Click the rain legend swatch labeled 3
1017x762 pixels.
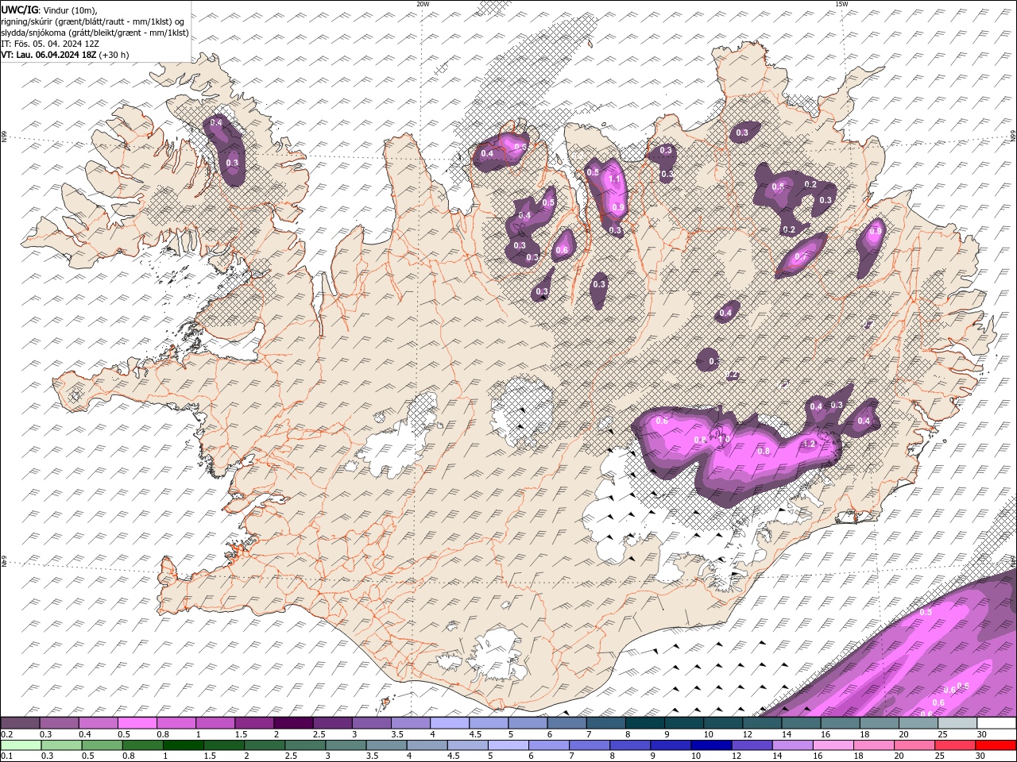(346, 745)
